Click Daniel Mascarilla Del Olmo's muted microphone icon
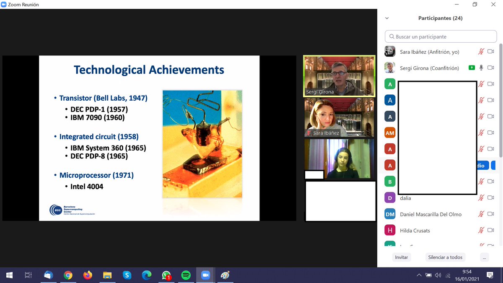This screenshot has height=283, width=503. tap(481, 214)
